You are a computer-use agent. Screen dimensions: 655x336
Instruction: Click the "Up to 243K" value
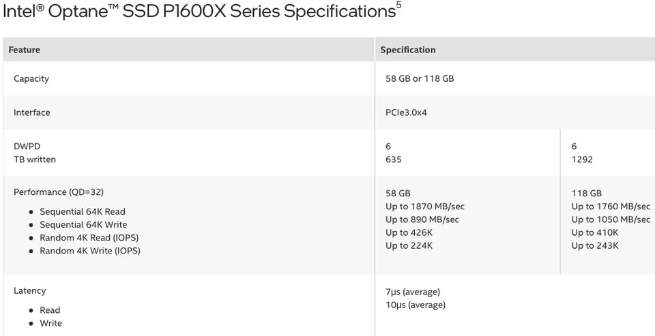click(x=595, y=245)
